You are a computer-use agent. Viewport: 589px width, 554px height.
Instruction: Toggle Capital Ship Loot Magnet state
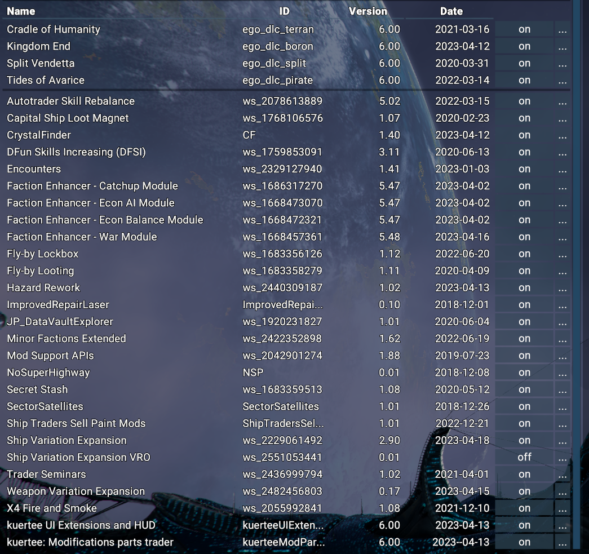(524, 118)
